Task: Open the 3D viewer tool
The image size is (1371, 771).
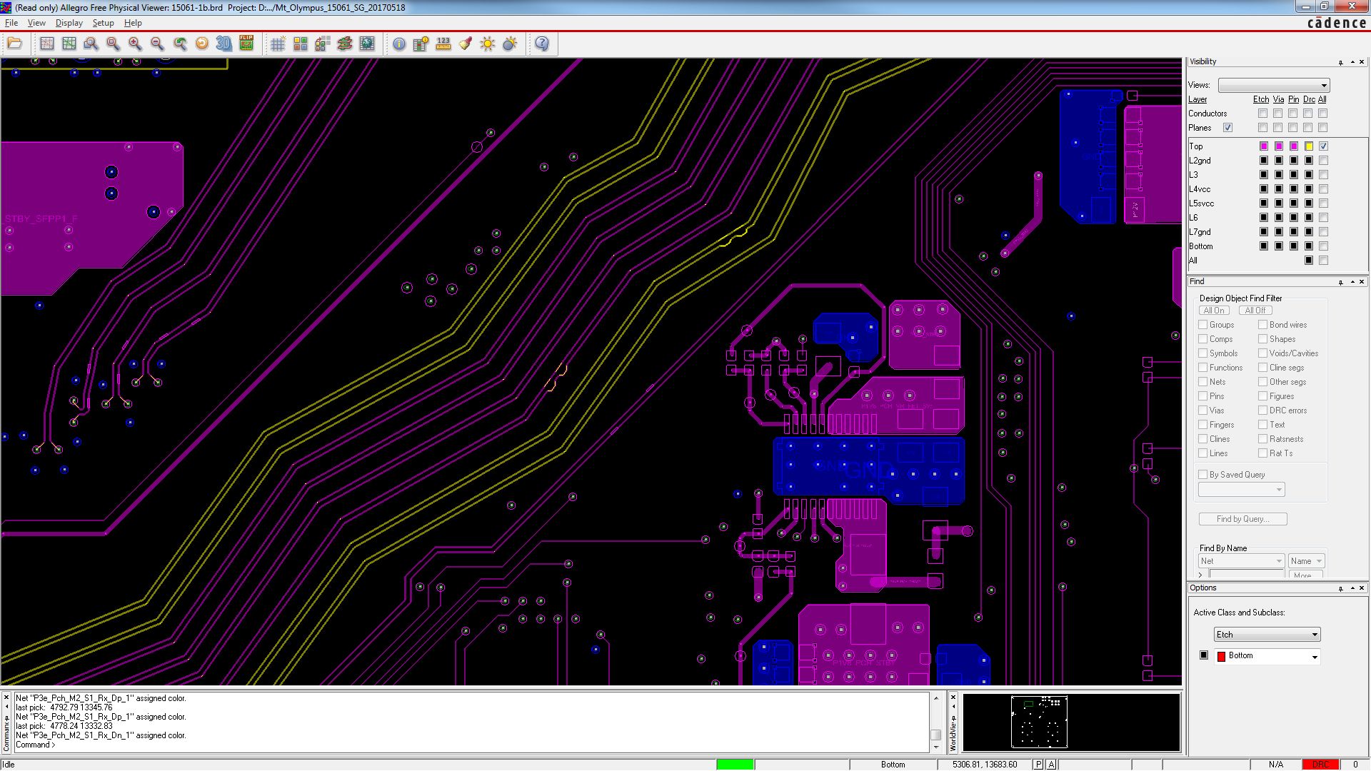Action: 224,44
